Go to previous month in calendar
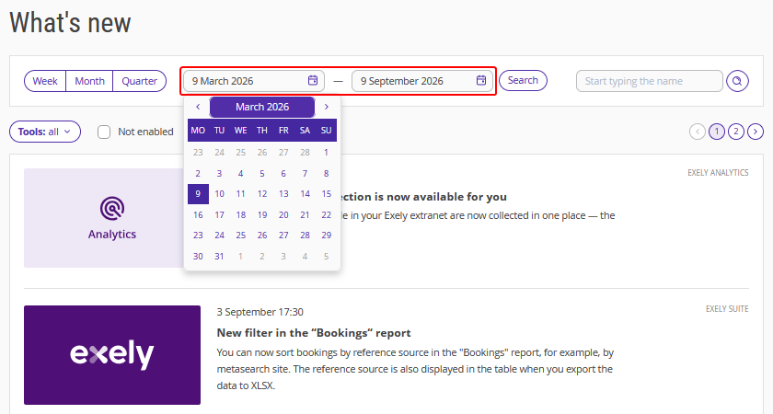 click(x=198, y=107)
